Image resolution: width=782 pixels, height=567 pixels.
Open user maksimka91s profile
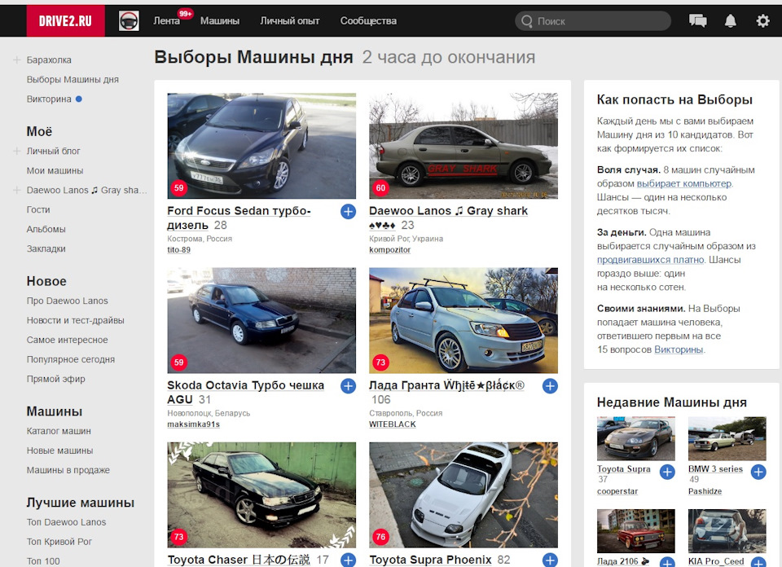193,424
